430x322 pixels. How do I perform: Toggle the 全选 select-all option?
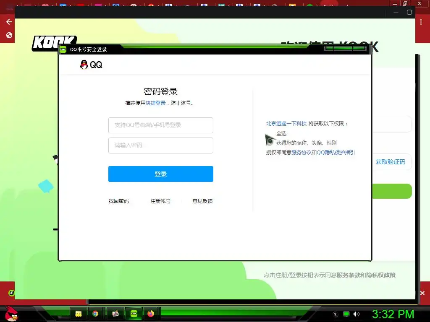[x=281, y=134]
